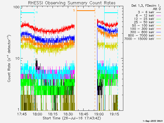164x123 pixels.
Task: Click the '300 - 800 keV' legend label
Action: point(142,32)
